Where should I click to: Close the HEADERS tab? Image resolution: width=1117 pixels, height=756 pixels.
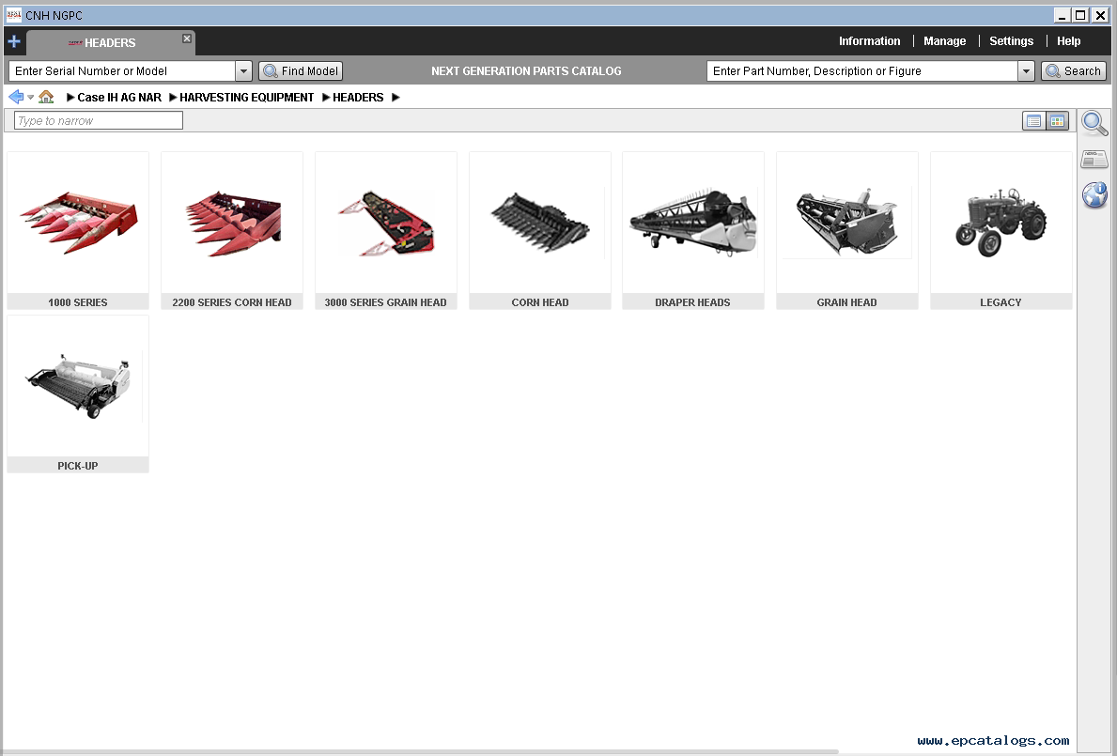[187, 39]
